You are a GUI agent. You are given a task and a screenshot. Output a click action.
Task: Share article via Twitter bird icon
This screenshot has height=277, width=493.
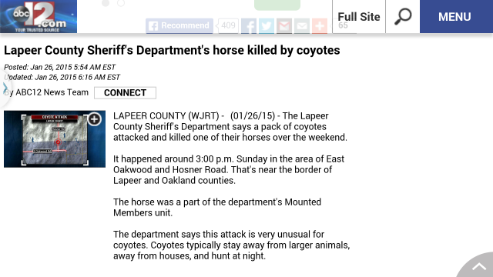[267, 25]
